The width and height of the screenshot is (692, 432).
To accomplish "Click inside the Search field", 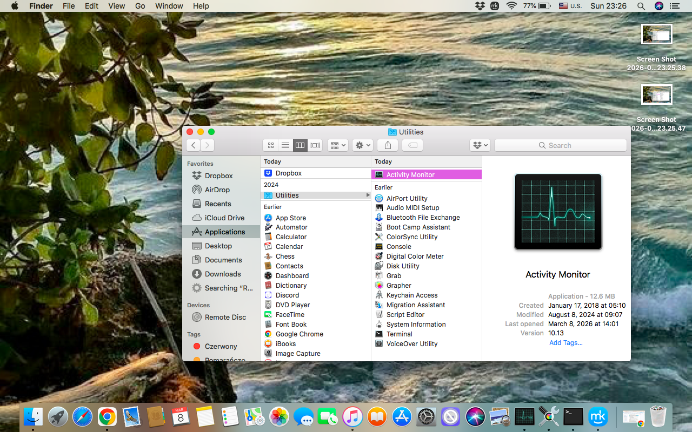I will pos(560,145).
